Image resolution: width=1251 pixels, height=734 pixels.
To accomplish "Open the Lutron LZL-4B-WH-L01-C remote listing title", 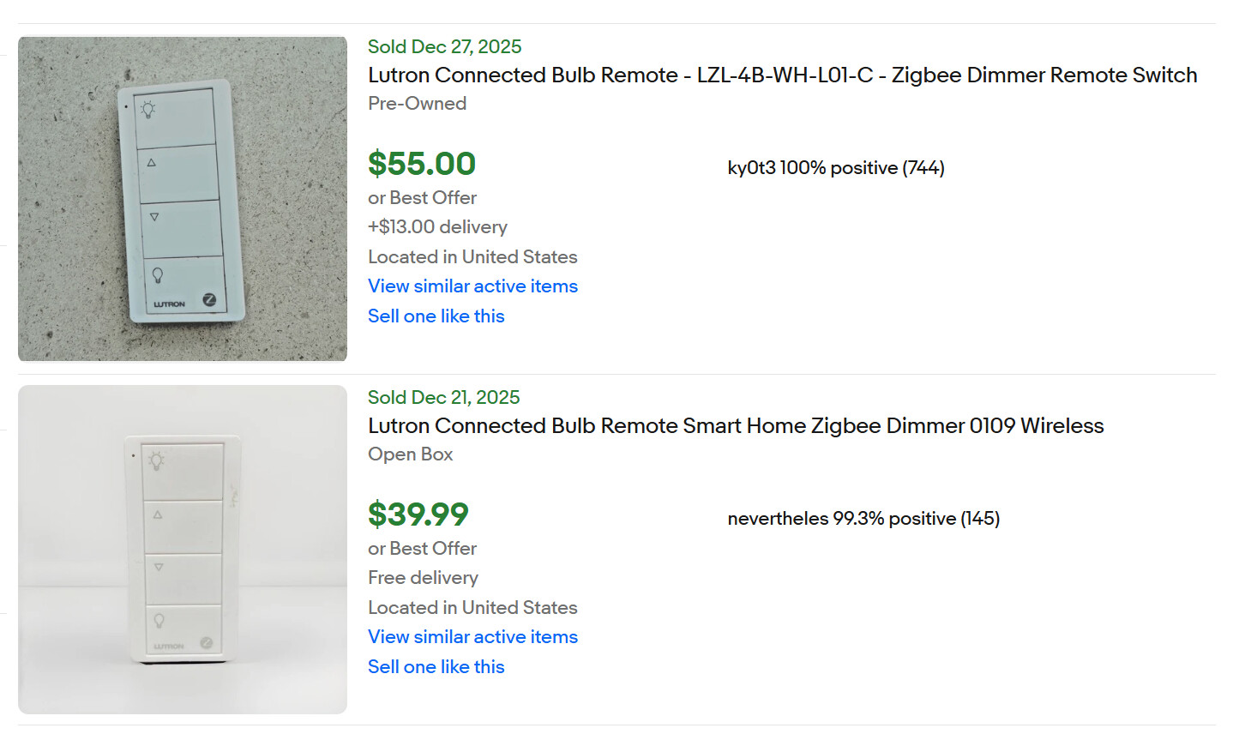I will tap(782, 75).
